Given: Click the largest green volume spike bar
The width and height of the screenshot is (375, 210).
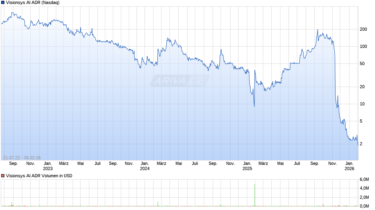Looking at the screenshot, I should 255,195.
